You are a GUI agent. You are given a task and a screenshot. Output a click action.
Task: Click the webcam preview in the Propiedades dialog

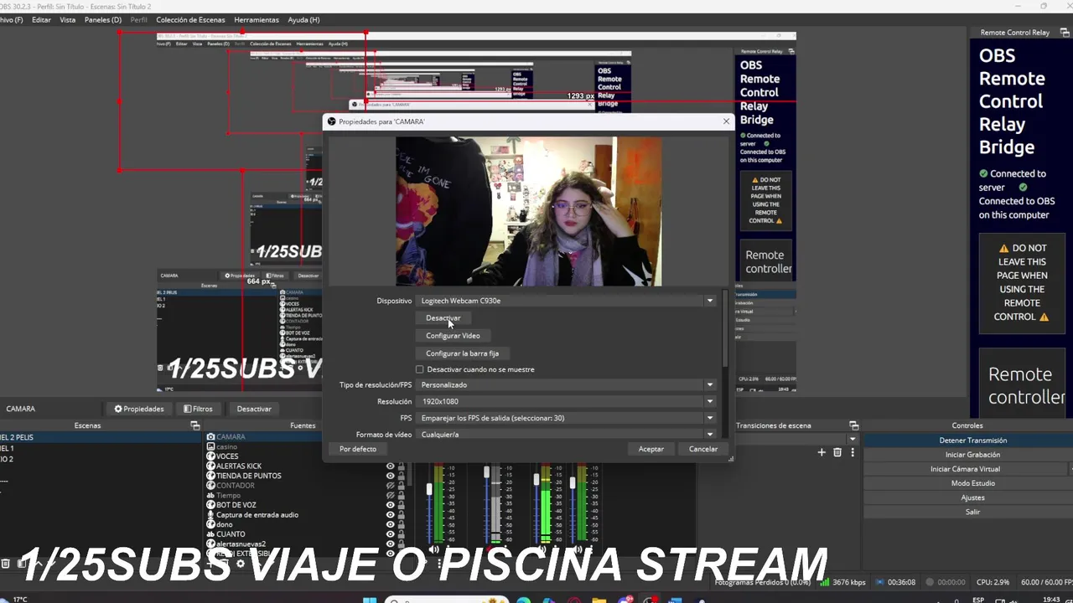pos(528,211)
